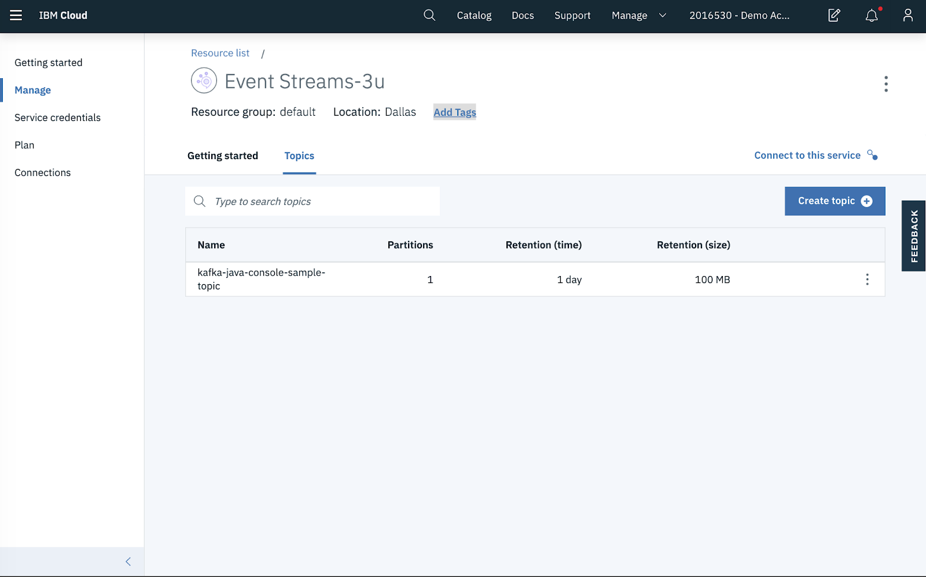Click the Create topic button
The image size is (926, 577).
coord(835,201)
